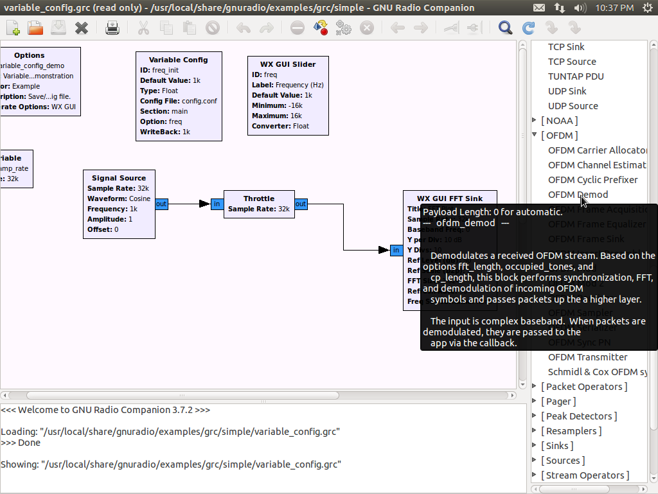
Task: Click the Signal Source out port
Action: (x=161, y=204)
